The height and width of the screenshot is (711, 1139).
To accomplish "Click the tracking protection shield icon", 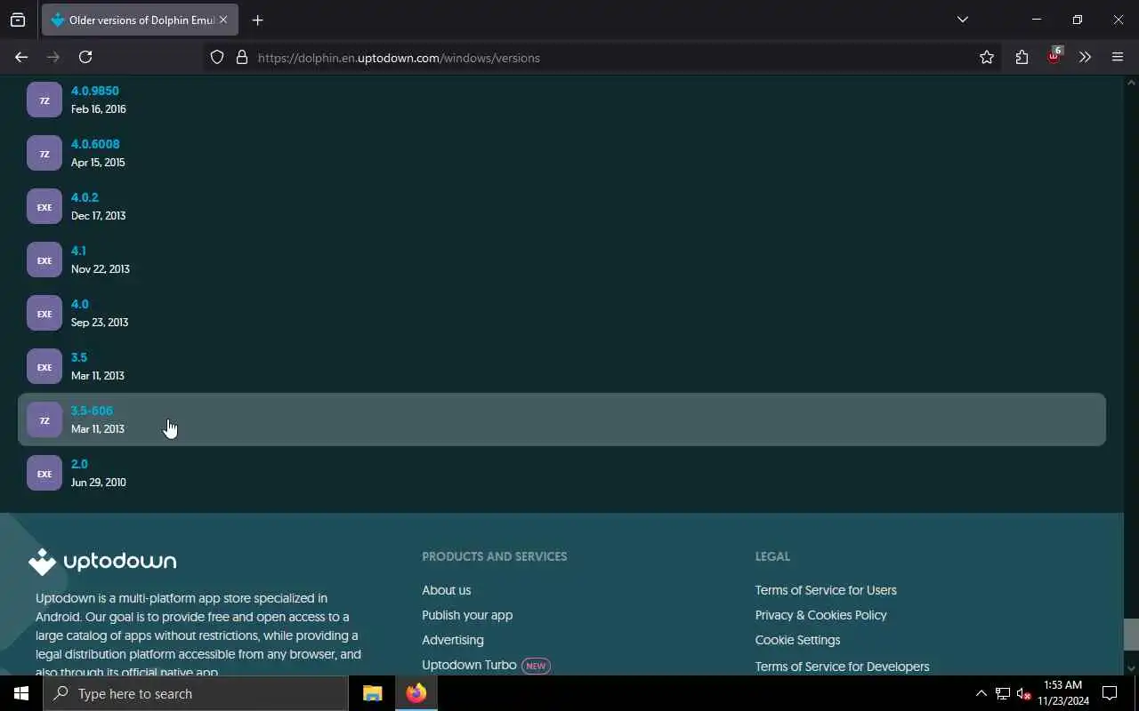I will [x=217, y=58].
